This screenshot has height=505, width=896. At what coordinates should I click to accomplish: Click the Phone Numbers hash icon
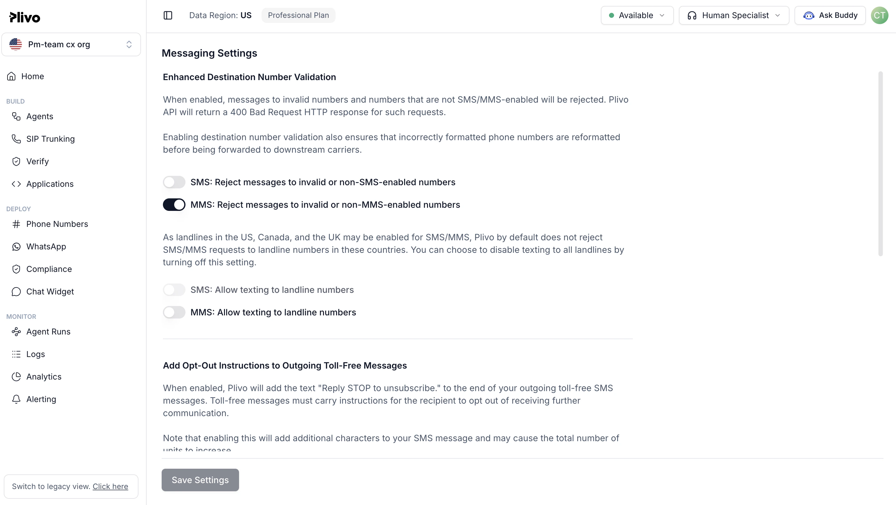pos(16,224)
